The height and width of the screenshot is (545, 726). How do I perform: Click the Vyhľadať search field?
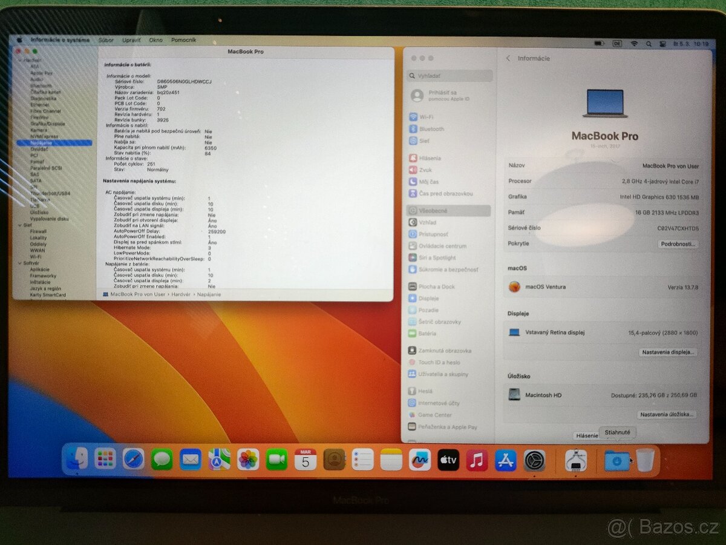[449, 76]
